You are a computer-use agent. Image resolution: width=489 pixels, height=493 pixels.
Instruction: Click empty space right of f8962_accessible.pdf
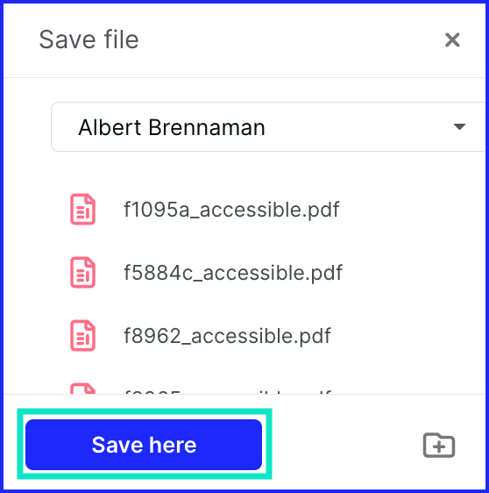(408, 336)
